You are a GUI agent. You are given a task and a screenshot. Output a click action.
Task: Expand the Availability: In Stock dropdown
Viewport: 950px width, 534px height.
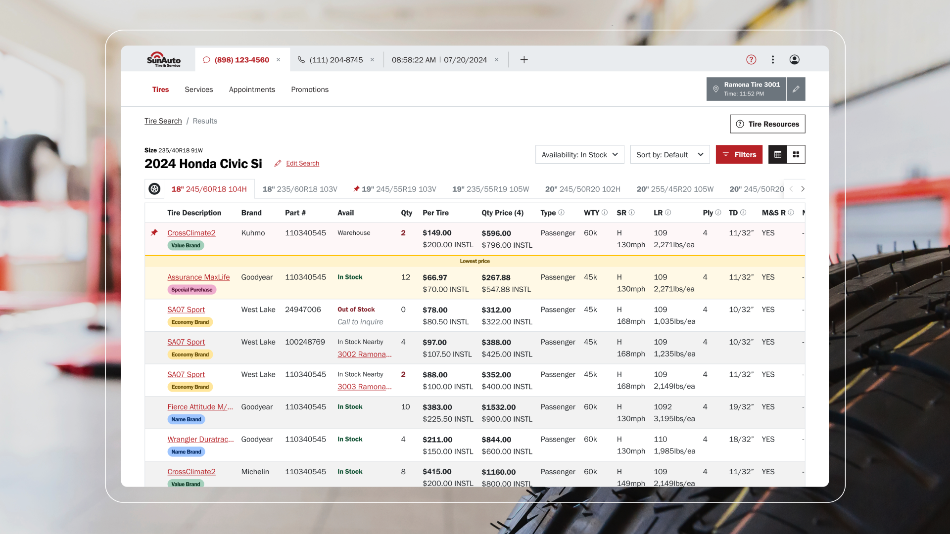pos(579,155)
